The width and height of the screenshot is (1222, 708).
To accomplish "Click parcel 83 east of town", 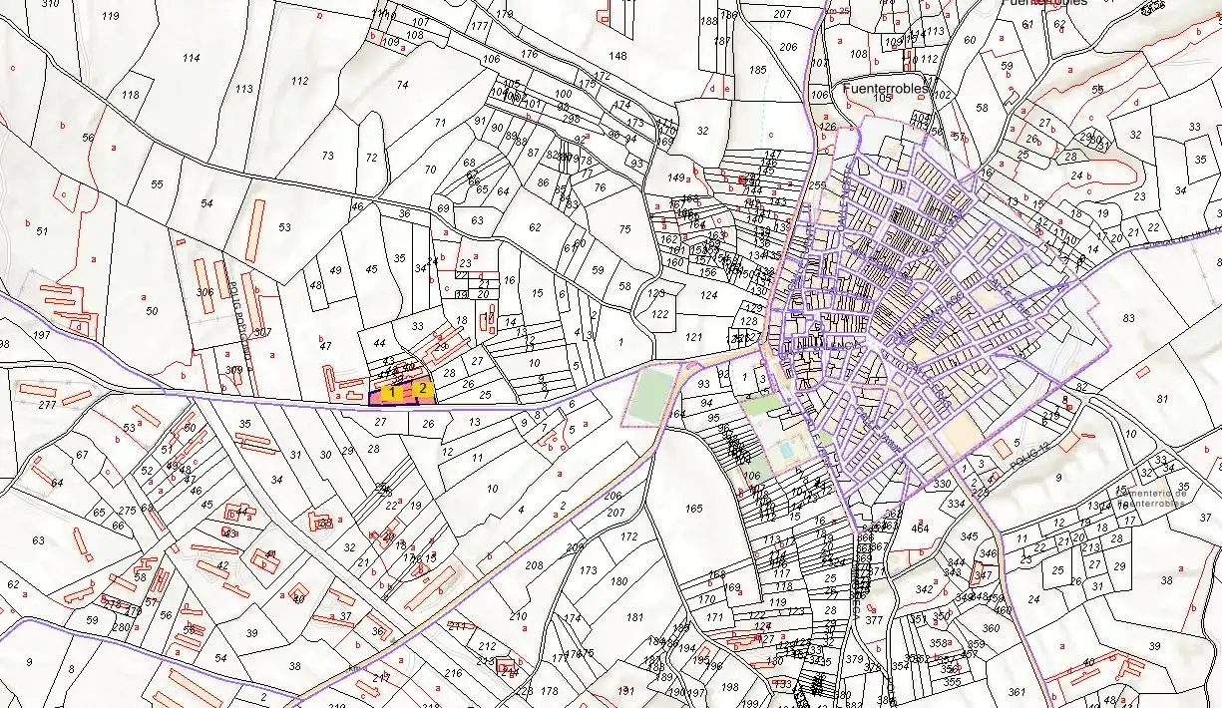I will pyautogui.click(x=1128, y=318).
